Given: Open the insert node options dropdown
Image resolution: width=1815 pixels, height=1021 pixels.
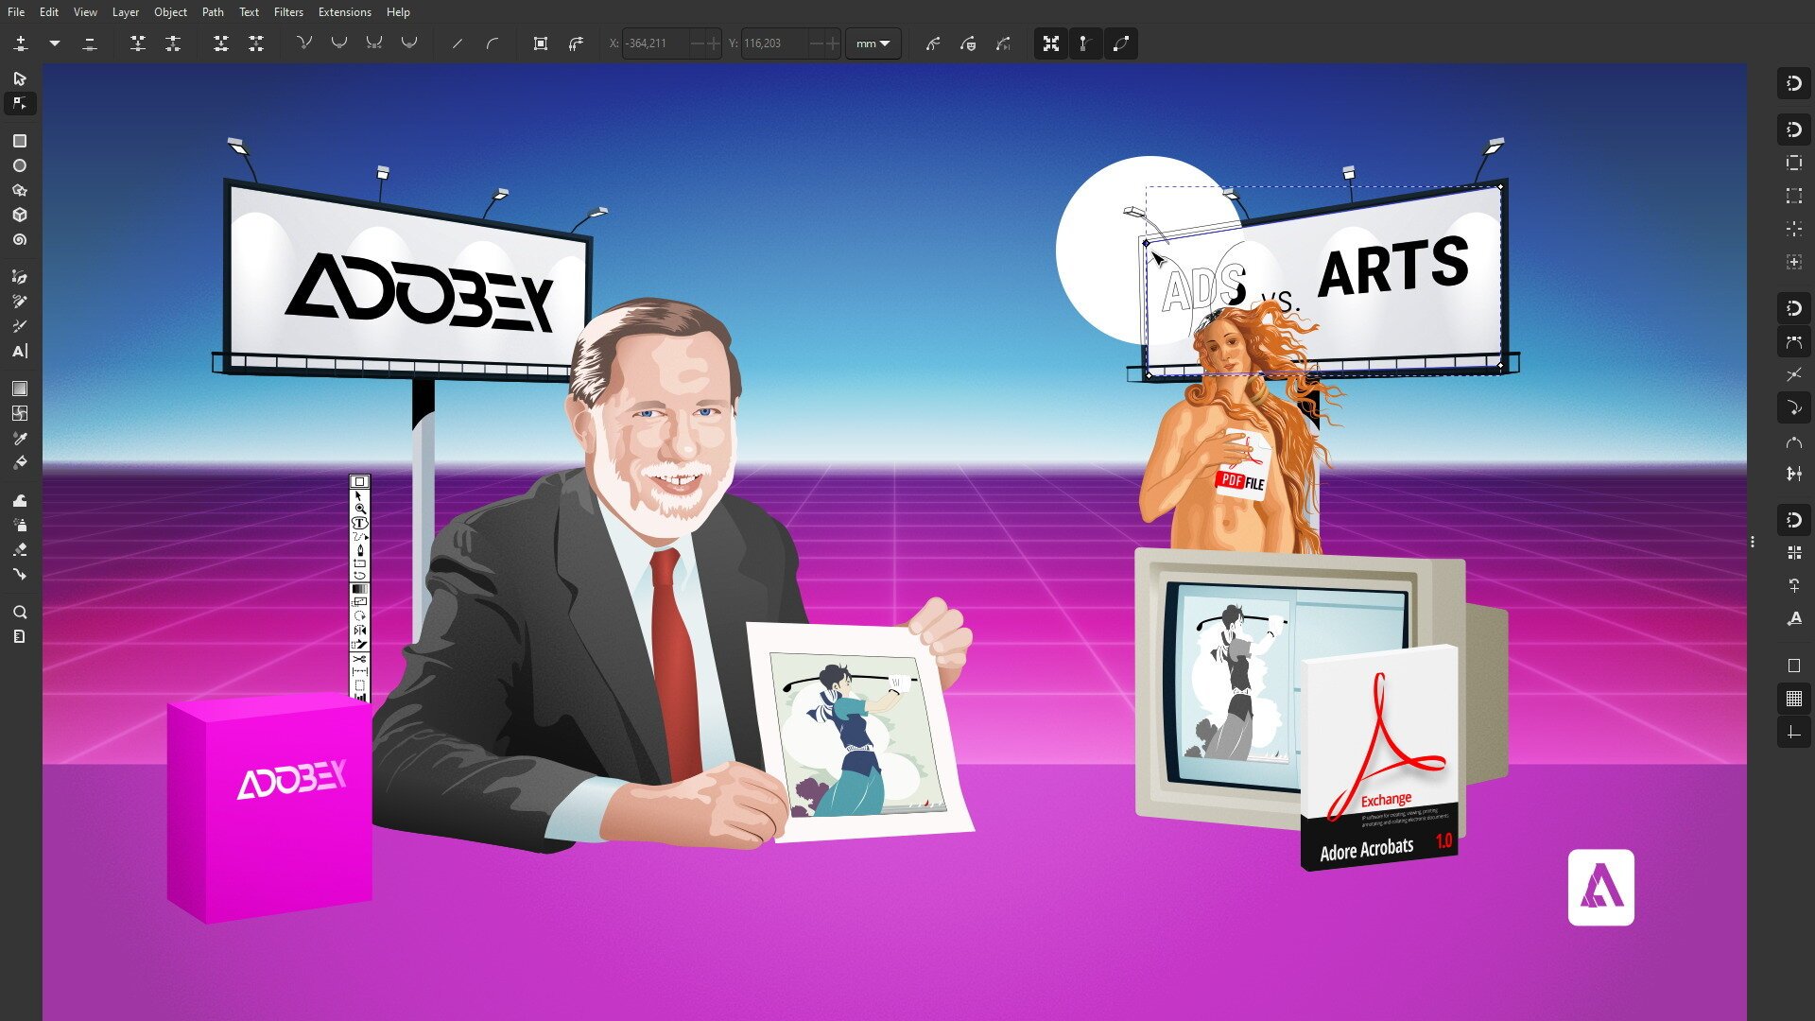Looking at the screenshot, I should (x=55, y=43).
